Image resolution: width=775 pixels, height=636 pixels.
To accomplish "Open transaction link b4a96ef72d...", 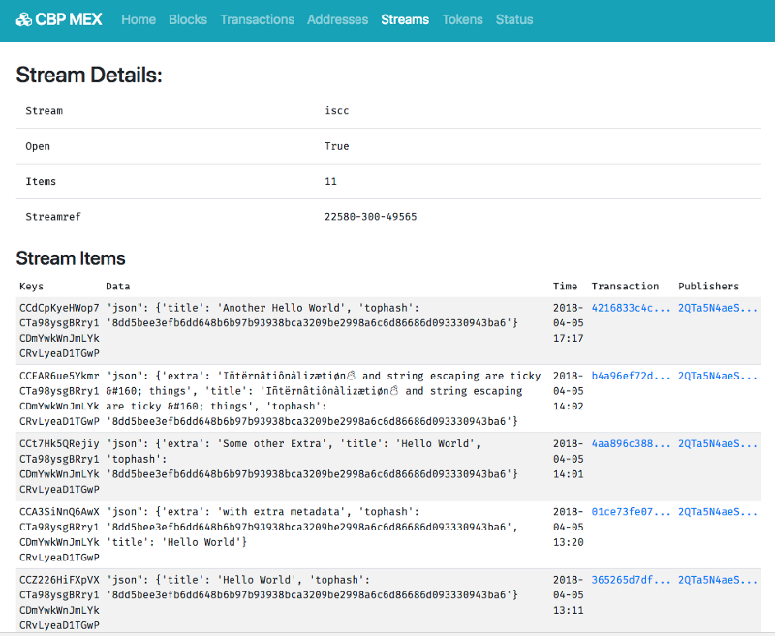I will (632, 376).
